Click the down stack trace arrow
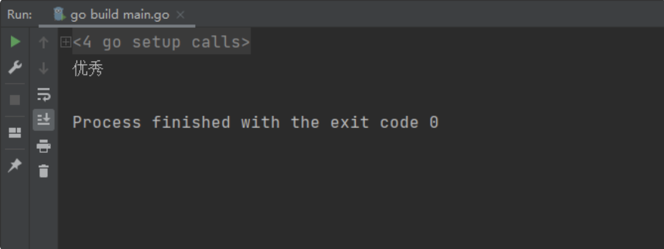Screen dimensions: 664x249 (x=44, y=68)
